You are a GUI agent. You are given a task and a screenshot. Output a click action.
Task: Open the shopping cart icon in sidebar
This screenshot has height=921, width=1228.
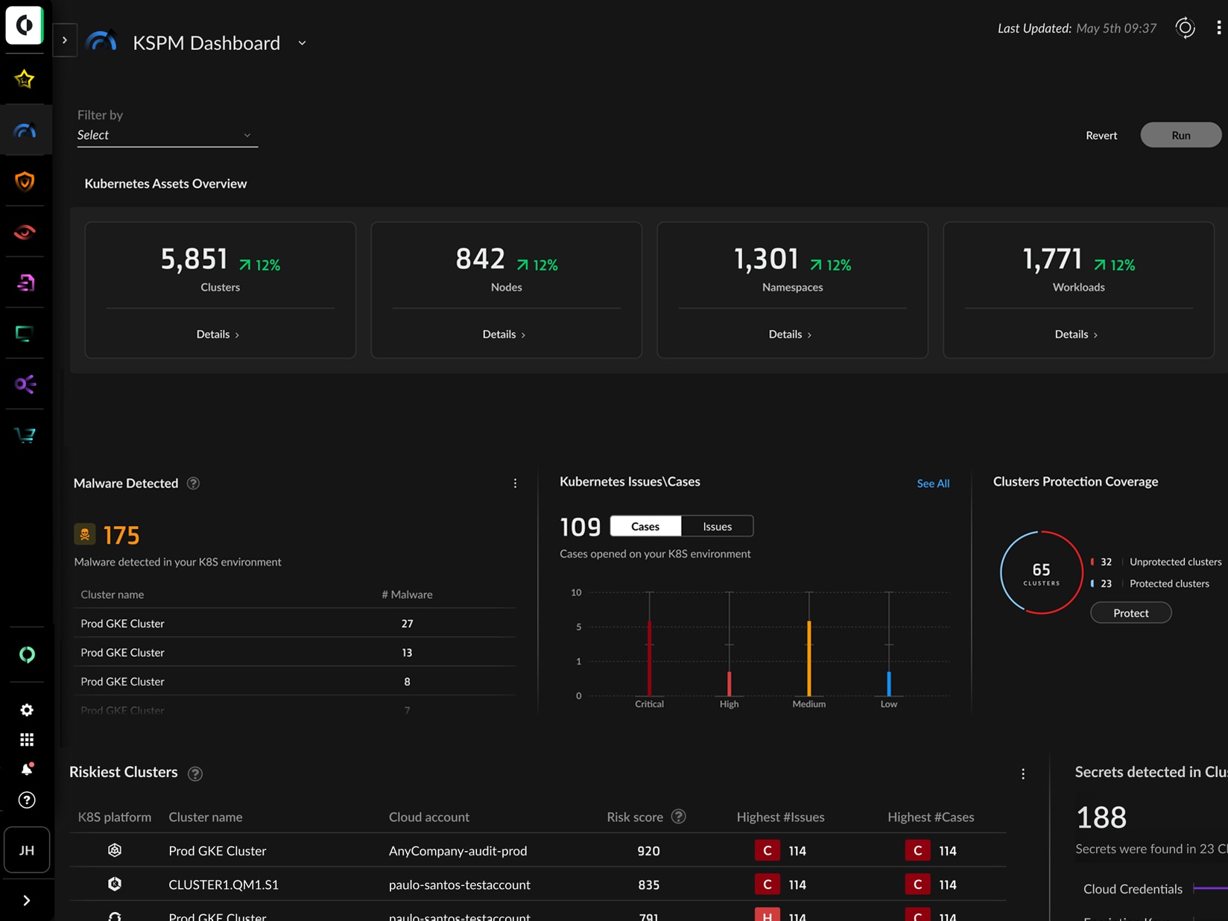[25, 434]
